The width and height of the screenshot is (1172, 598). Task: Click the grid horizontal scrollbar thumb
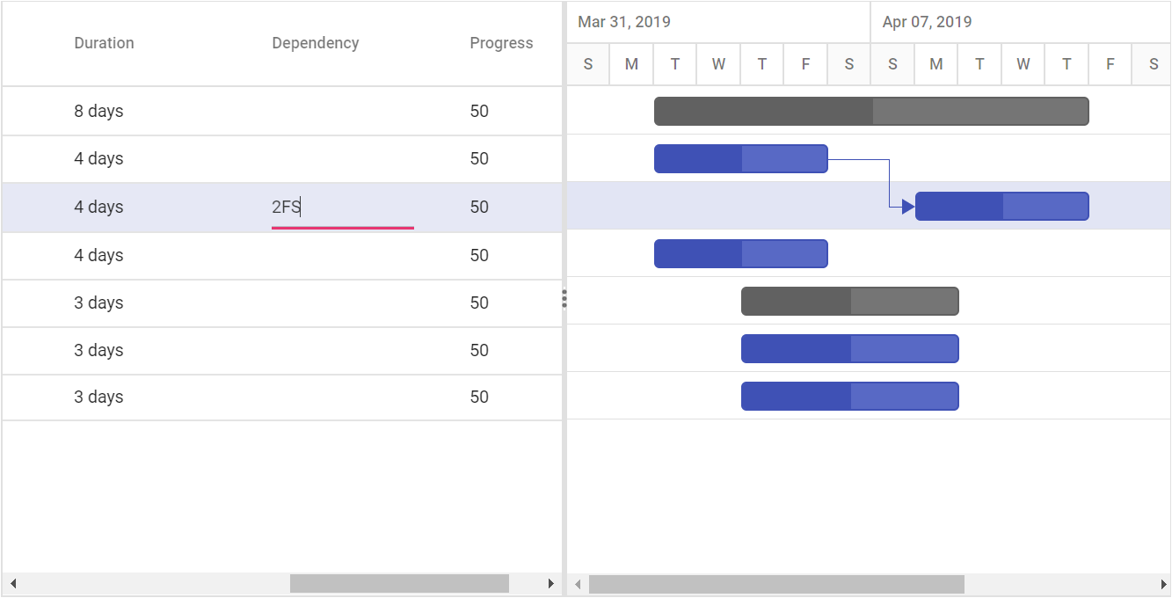pyautogui.click(x=399, y=584)
